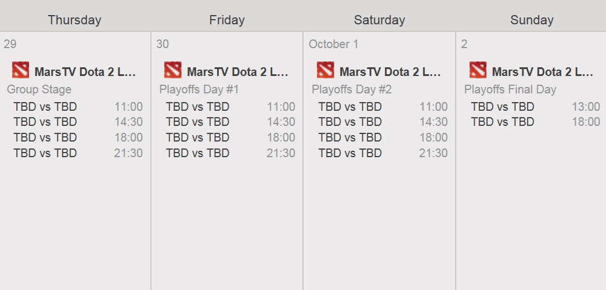Open the MarsTV Dota 2 League link on Saturday
606x290 pixels.
coord(390,72)
